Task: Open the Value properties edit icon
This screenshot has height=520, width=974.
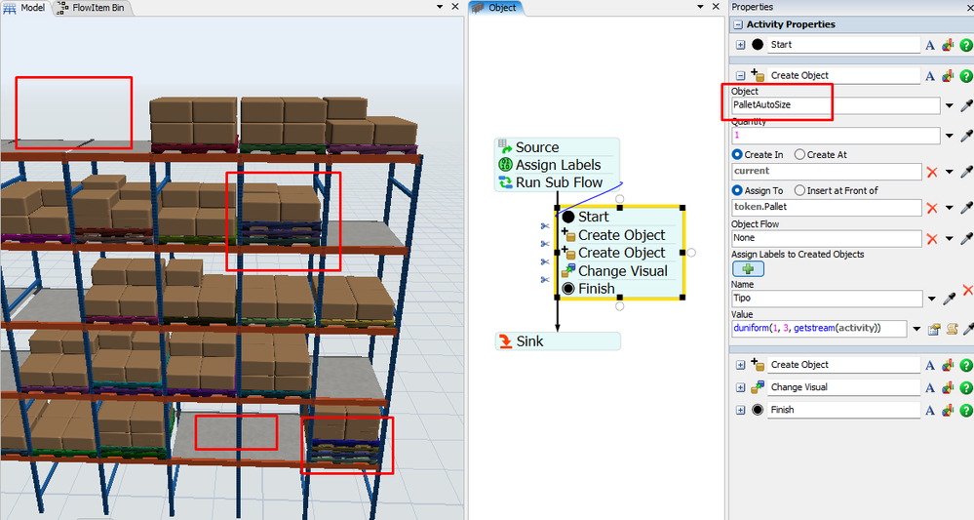Action: (934, 330)
